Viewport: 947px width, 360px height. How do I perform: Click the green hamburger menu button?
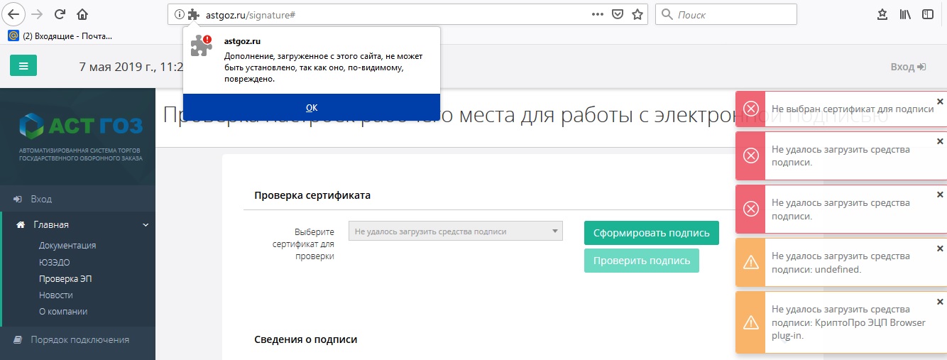tap(23, 66)
